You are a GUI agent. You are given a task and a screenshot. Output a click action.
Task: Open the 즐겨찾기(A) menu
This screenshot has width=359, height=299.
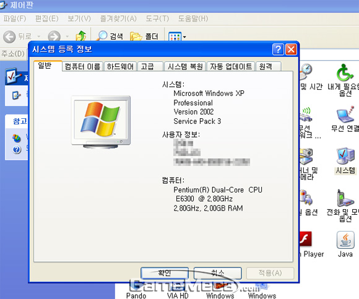pos(118,19)
